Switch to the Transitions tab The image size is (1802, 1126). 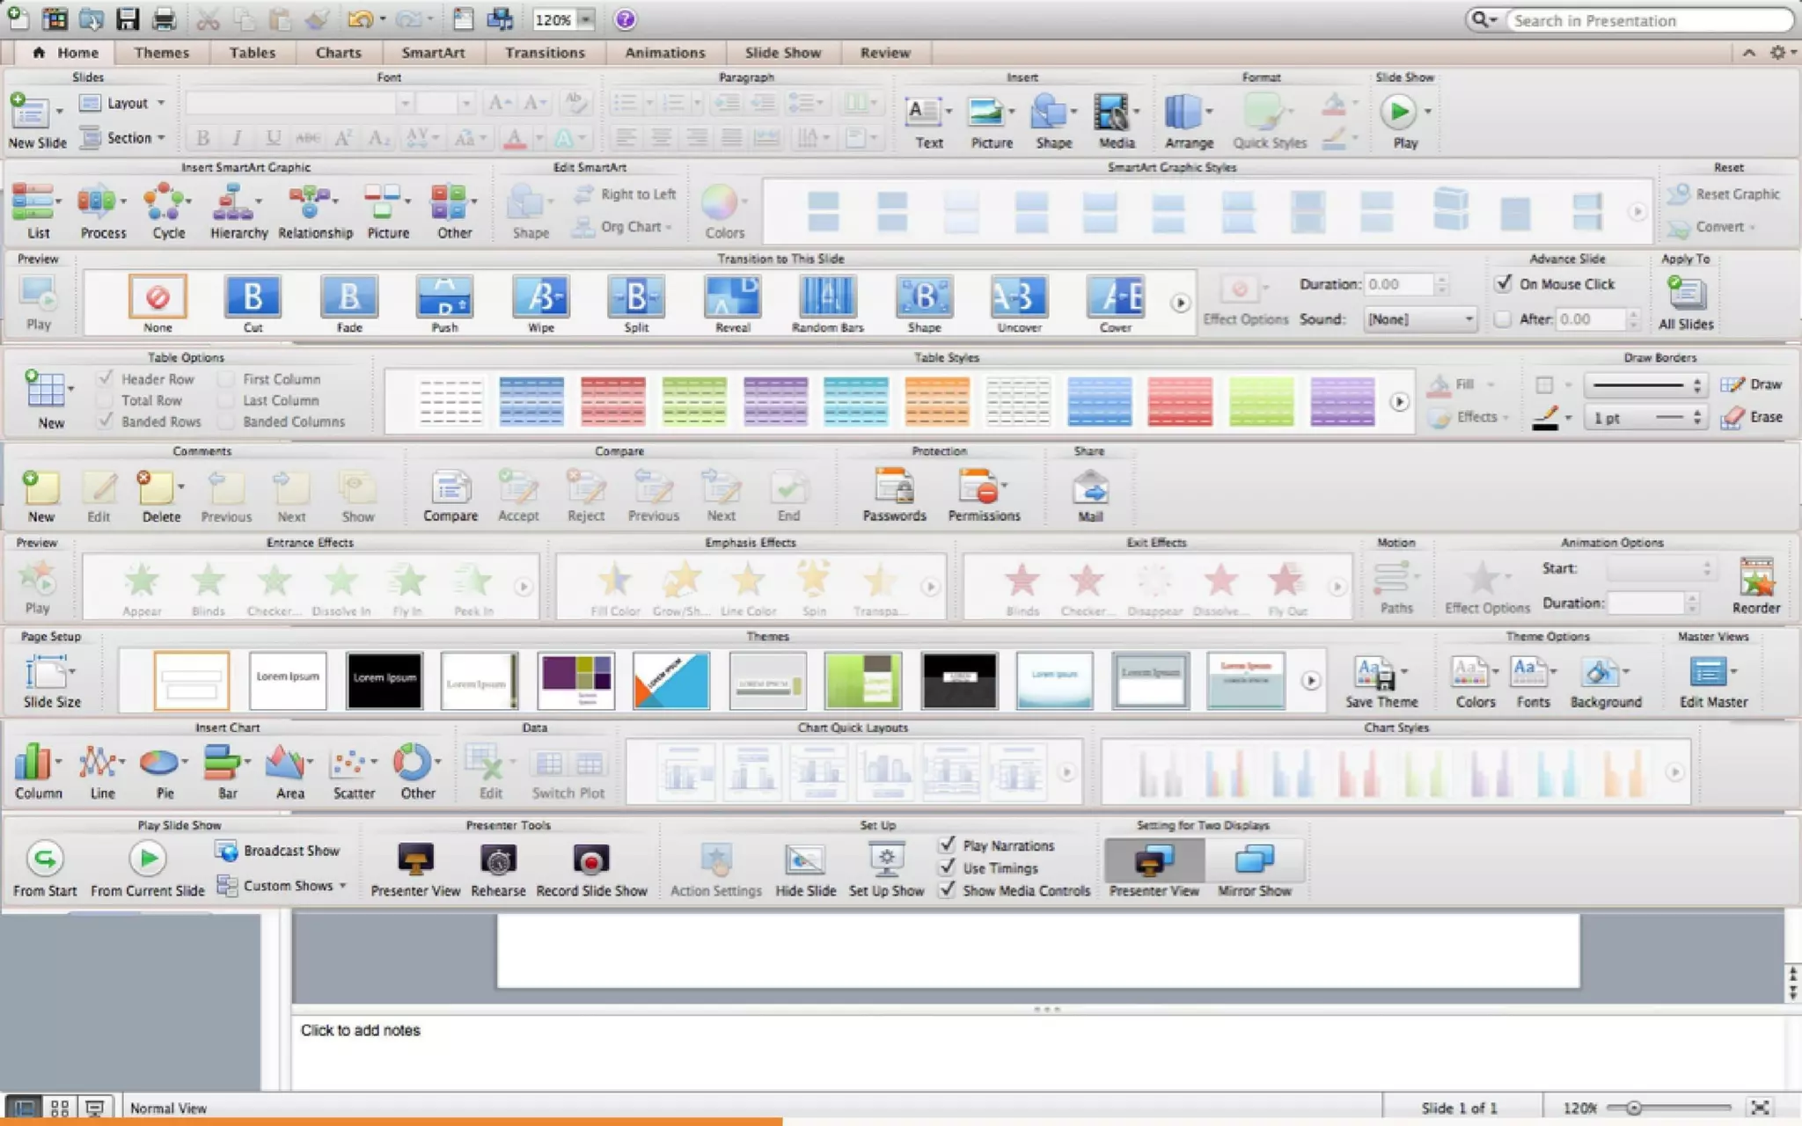click(545, 53)
